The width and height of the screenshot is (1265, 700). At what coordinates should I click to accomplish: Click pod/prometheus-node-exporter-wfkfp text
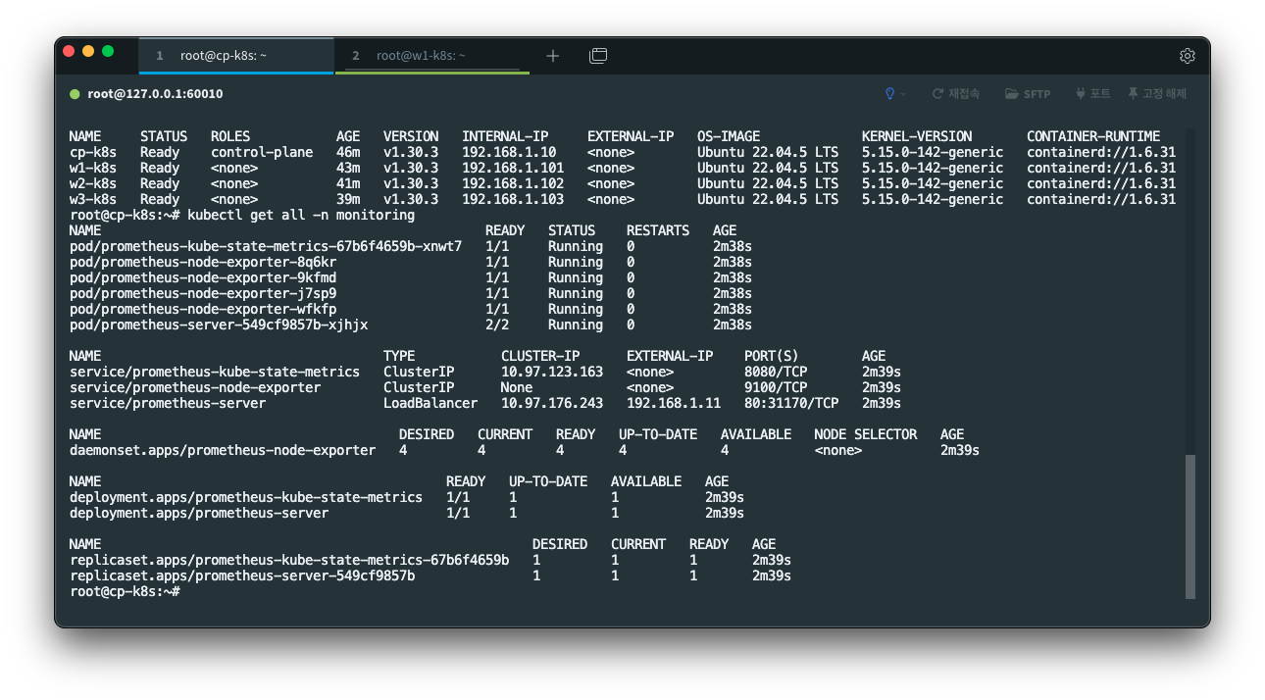point(203,309)
